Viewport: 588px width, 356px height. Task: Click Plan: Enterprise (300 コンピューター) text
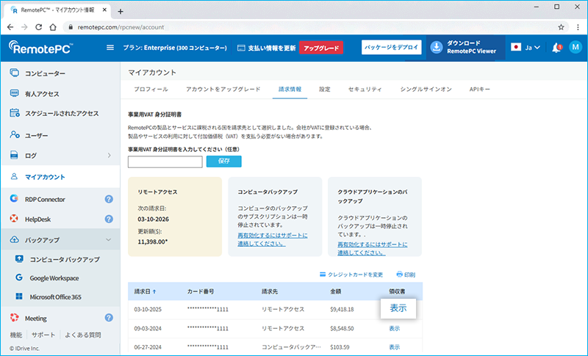click(175, 48)
